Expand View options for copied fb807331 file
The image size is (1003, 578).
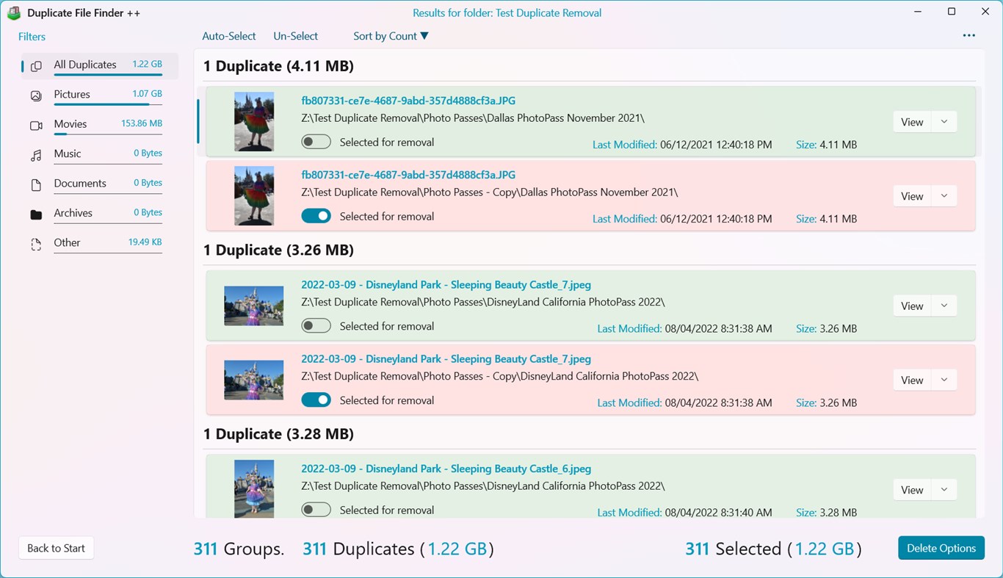click(x=944, y=195)
